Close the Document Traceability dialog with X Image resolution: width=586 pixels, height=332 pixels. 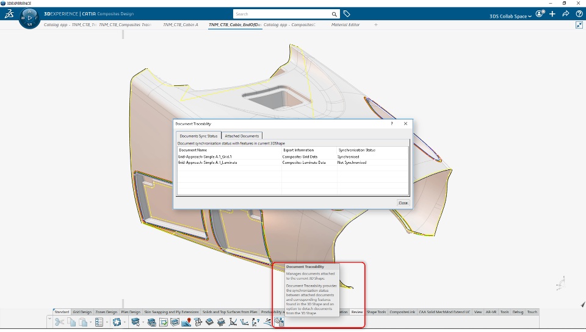click(405, 124)
